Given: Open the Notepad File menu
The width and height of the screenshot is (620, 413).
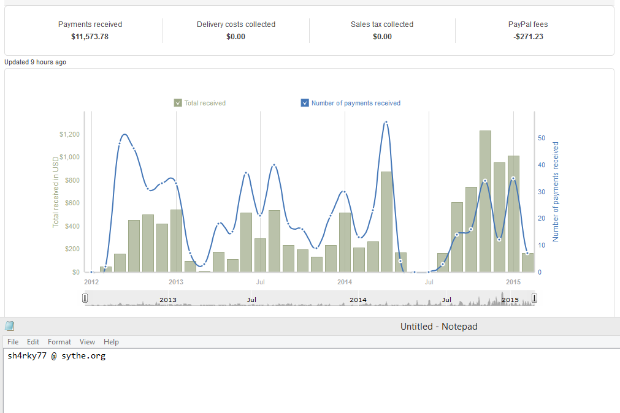Looking at the screenshot, I should [13, 342].
